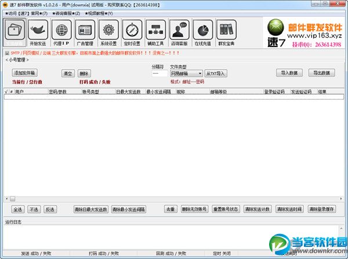Open the 代理IP globe icon
Viewport: 348px width, 259px height.
[61, 33]
